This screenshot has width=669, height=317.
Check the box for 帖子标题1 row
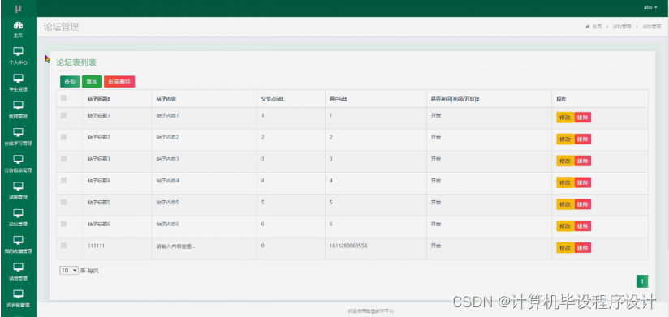[63, 115]
